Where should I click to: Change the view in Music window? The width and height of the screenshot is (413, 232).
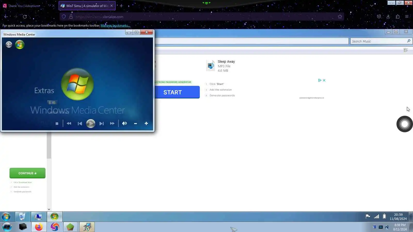406,50
